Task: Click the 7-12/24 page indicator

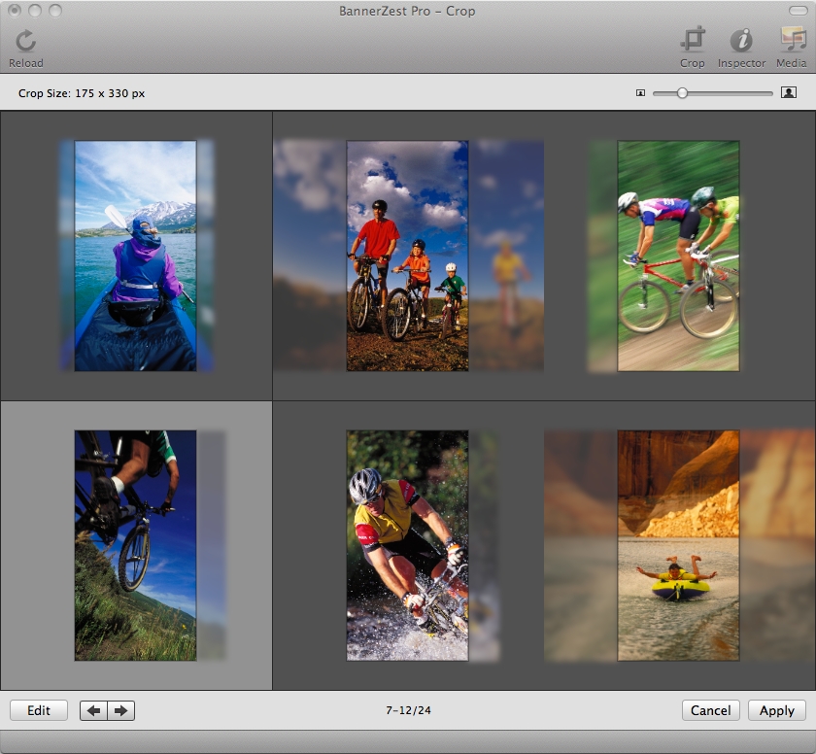Action: tap(408, 710)
